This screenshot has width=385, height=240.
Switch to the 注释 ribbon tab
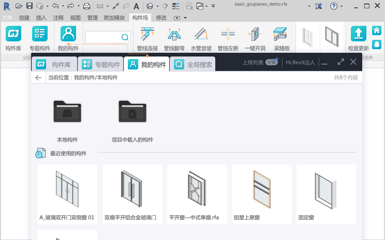(58, 18)
